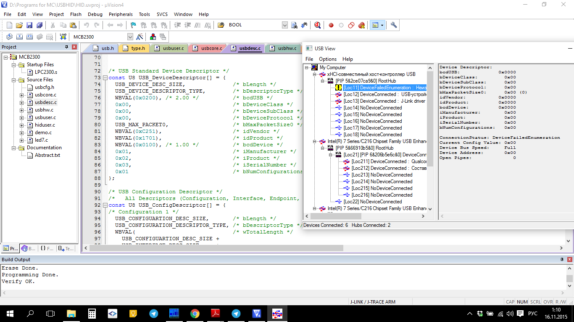Viewport: 574px width, 322px height.
Task: Select Loc11 DeviceFailedEnumeration in USB View
Action: (x=384, y=88)
